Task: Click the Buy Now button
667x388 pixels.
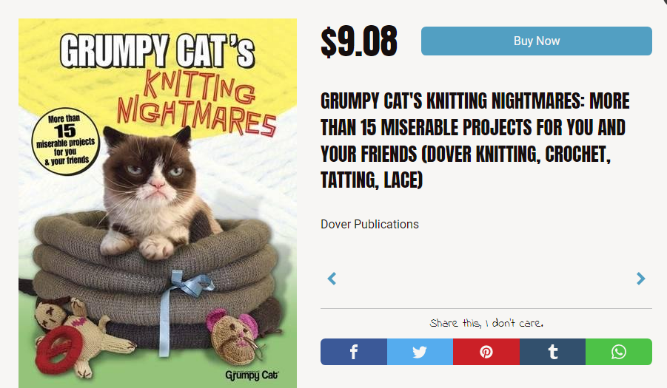Action: tap(536, 41)
